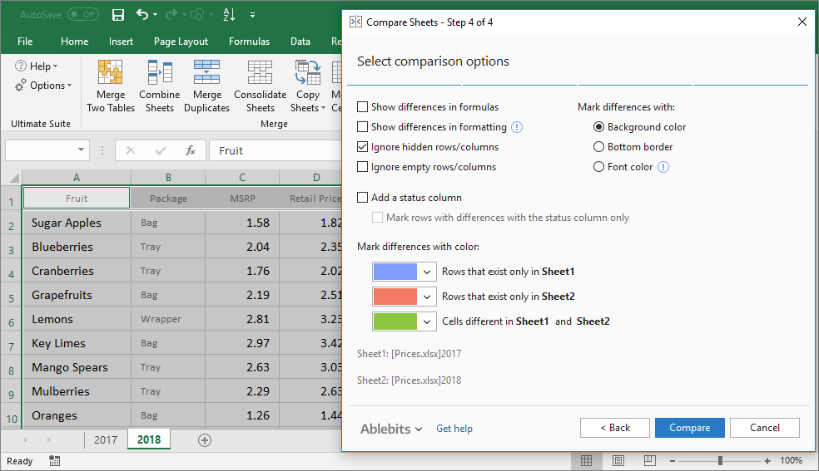
Task: Click the Redo arrow icon
Action: pyautogui.click(x=171, y=15)
